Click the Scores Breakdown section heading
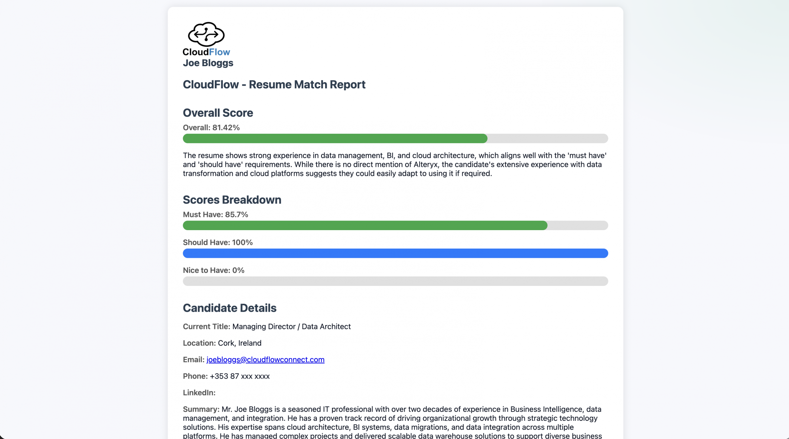The width and height of the screenshot is (789, 439). 232,200
